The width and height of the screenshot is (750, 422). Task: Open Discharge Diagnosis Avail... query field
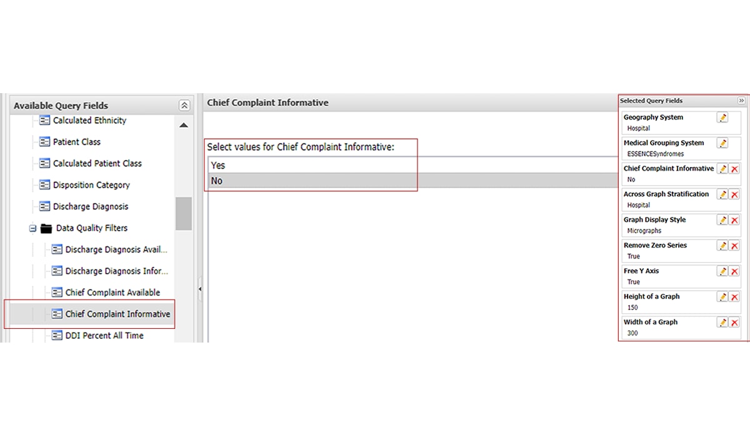116,249
